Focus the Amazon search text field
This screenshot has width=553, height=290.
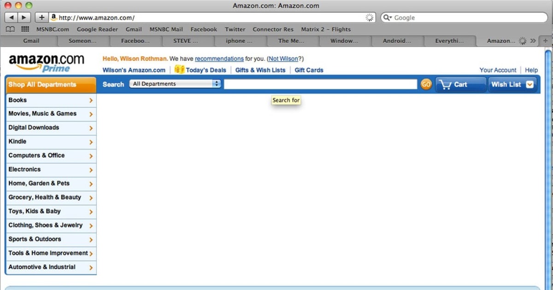coord(320,84)
